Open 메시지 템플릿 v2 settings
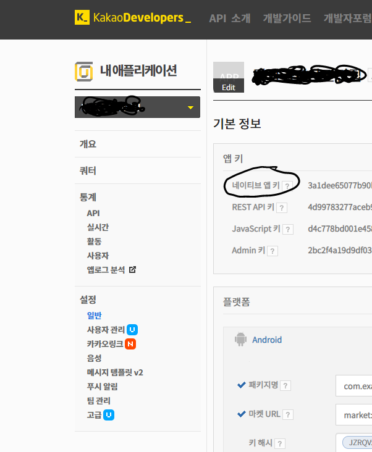372x452 pixels. pos(115,372)
